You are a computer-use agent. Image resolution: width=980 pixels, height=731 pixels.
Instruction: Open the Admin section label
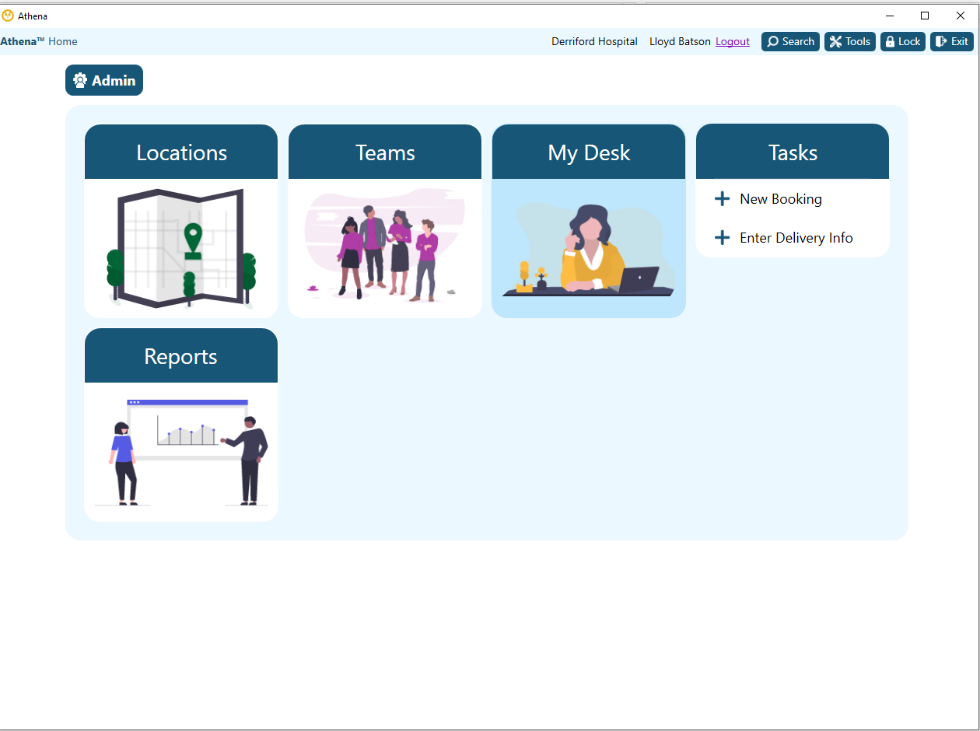click(x=114, y=81)
